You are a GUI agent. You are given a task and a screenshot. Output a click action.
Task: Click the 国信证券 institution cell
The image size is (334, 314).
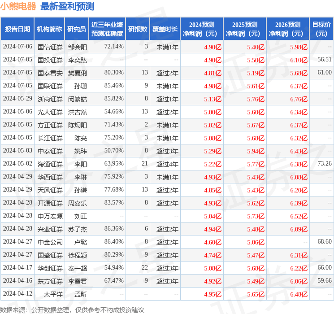(x=50, y=47)
